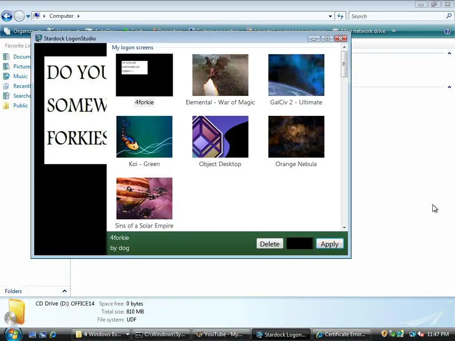Click the Computer icon in the address bar
The image size is (455, 341).
pos(36,16)
